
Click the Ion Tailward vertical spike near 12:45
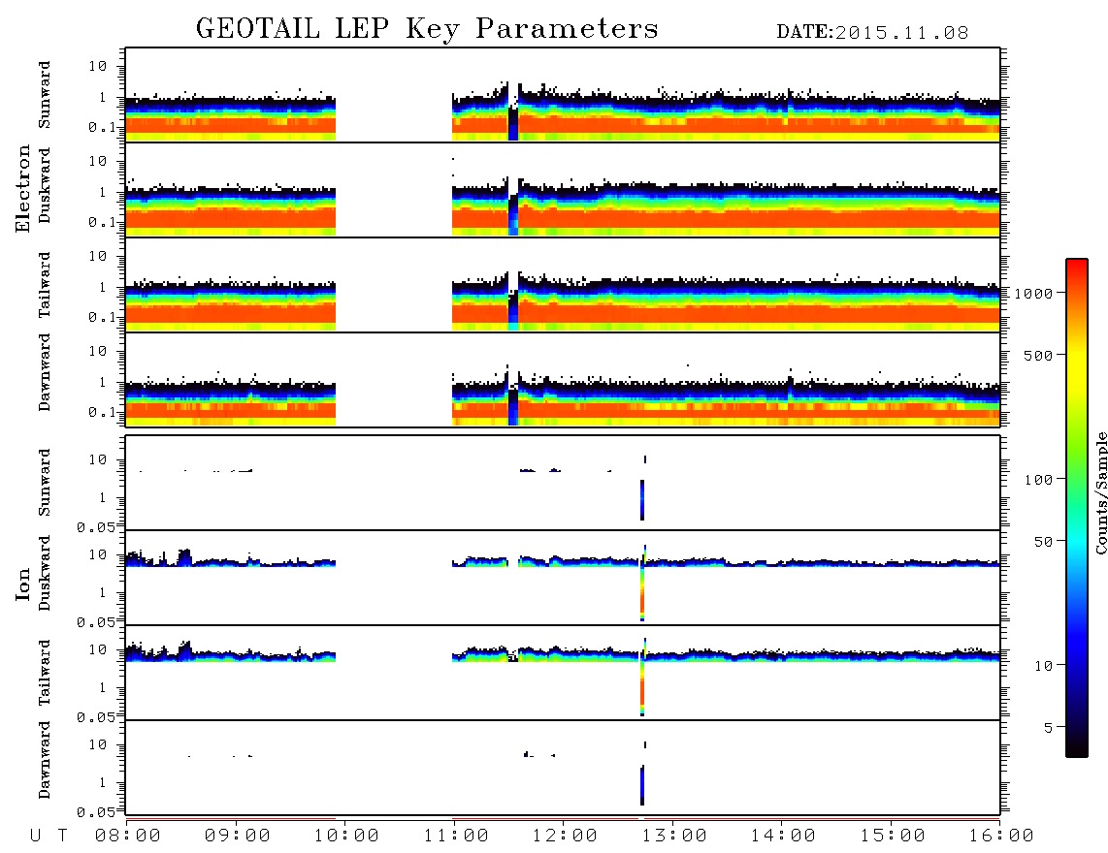tap(642, 678)
